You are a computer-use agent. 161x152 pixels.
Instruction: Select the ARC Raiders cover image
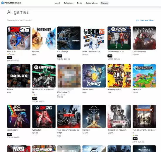click(19, 116)
